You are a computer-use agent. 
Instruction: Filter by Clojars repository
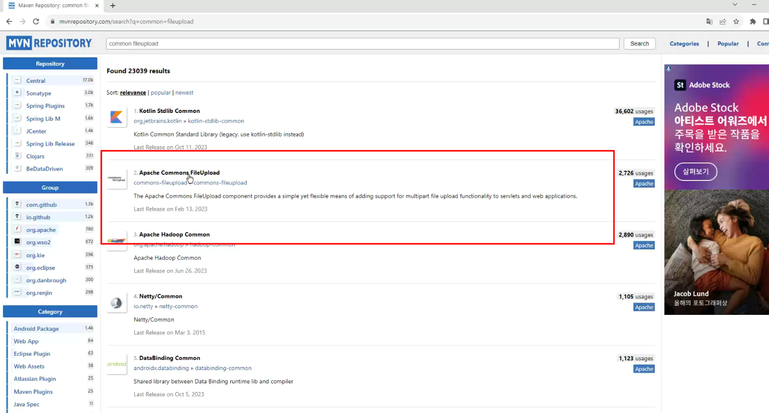35,156
